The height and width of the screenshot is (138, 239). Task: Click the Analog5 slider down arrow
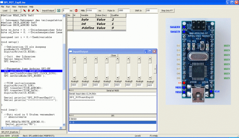click(128, 78)
